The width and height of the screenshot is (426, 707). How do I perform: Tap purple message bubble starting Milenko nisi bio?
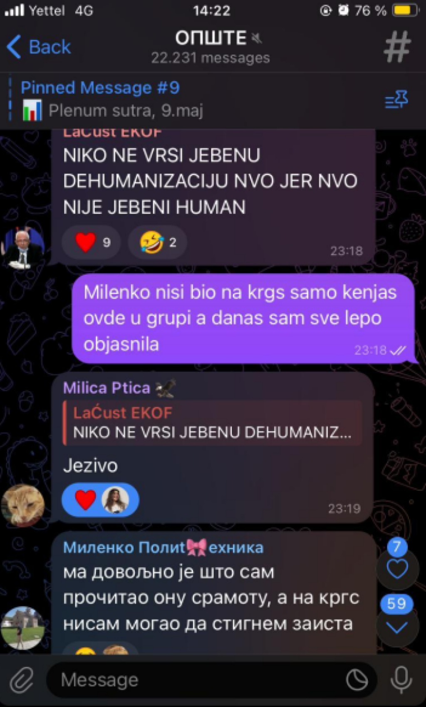click(244, 319)
